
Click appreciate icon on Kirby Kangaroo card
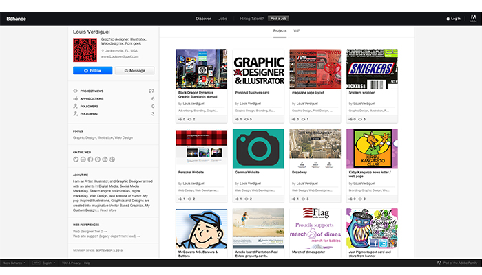click(350, 199)
